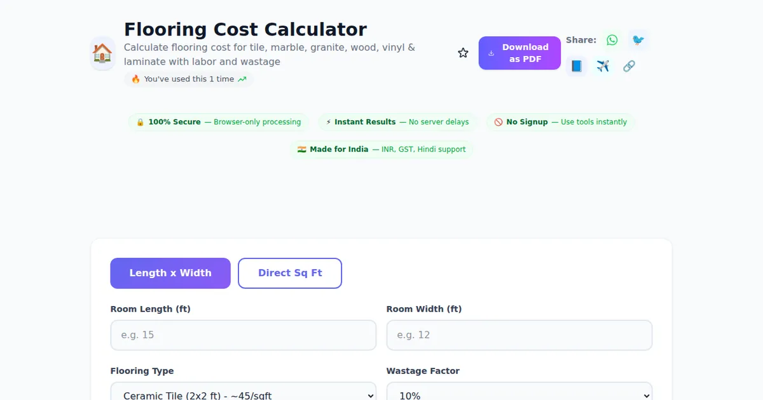This screenshot has height=400, width=763.
Task: Click the Download as PDF button
Action: [519, 53]
